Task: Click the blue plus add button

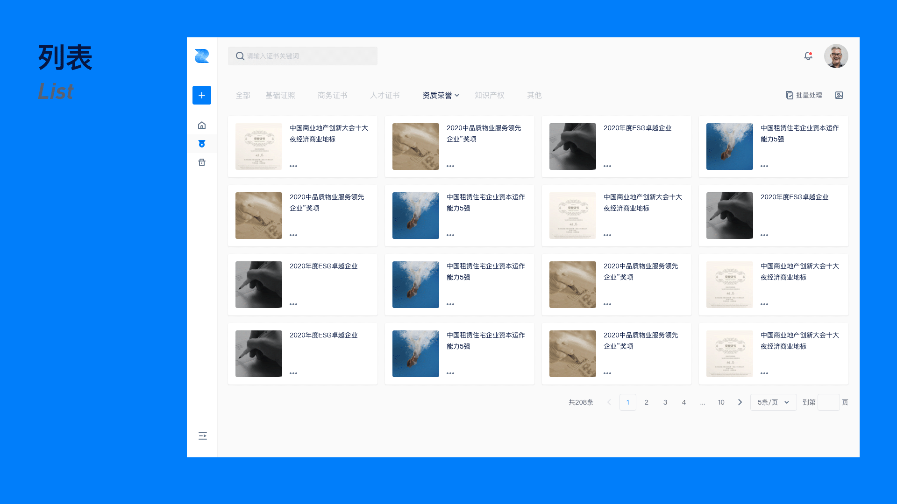Action: 202,95
